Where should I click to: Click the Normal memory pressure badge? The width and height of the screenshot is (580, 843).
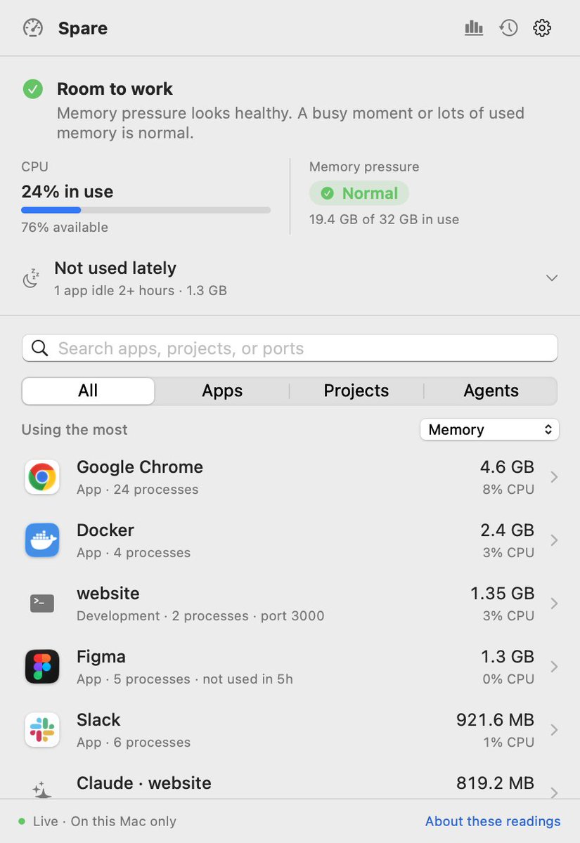coord(359,193)
